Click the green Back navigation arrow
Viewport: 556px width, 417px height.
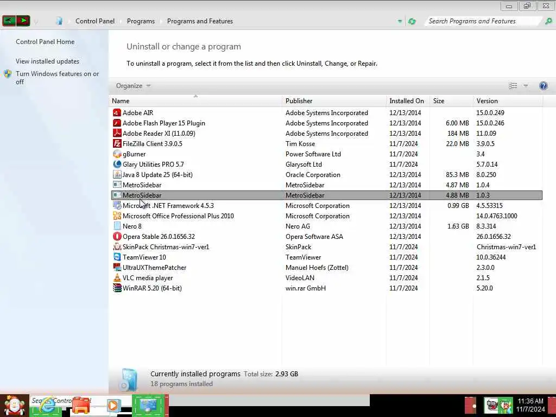9,21
